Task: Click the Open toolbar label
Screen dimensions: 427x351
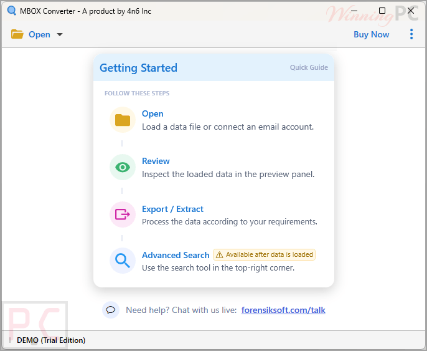Action: click(39, 35)
